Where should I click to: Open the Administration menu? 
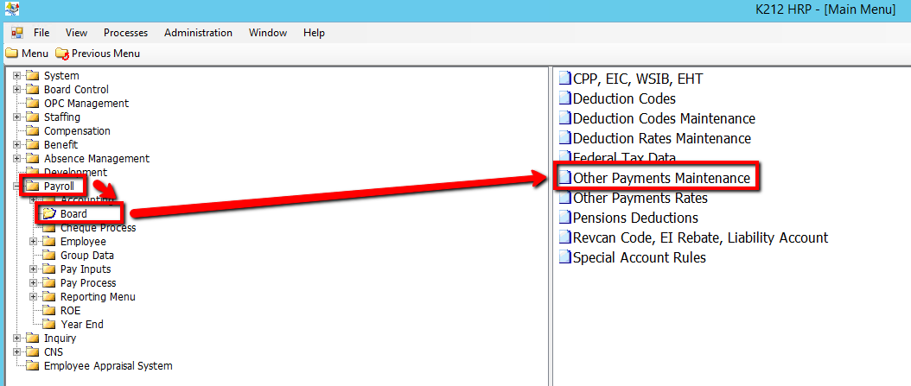pos(198,33)
